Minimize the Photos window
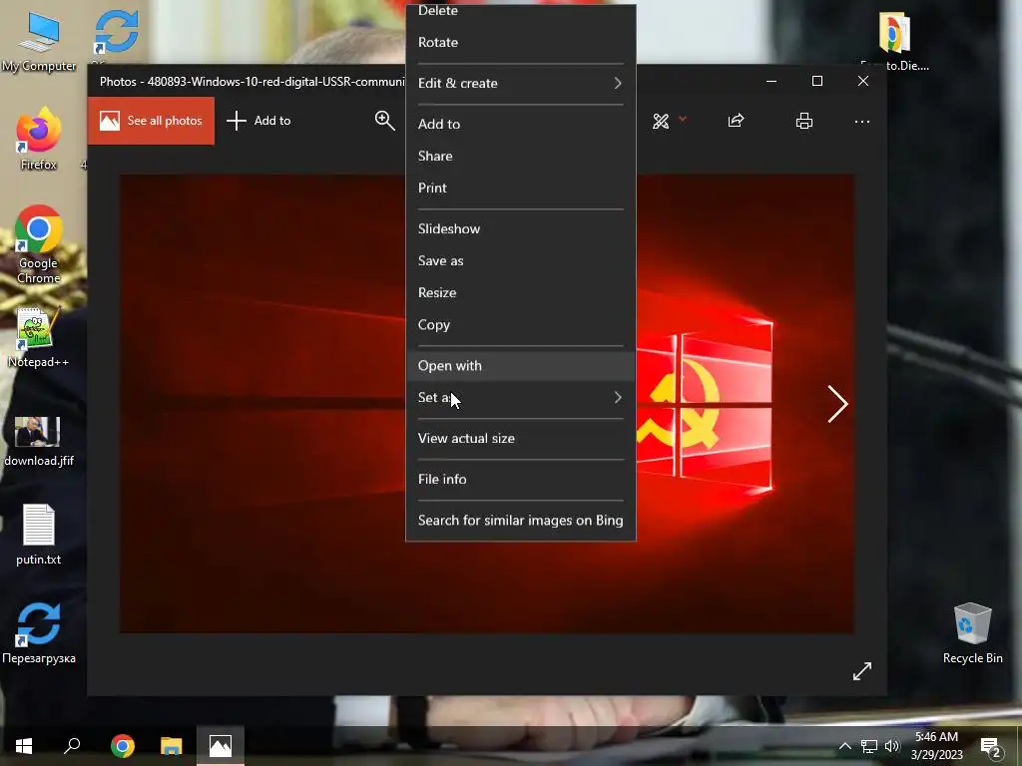Image resolution: width=1022 pixels, height=766 pixels. tap(771, 82)
